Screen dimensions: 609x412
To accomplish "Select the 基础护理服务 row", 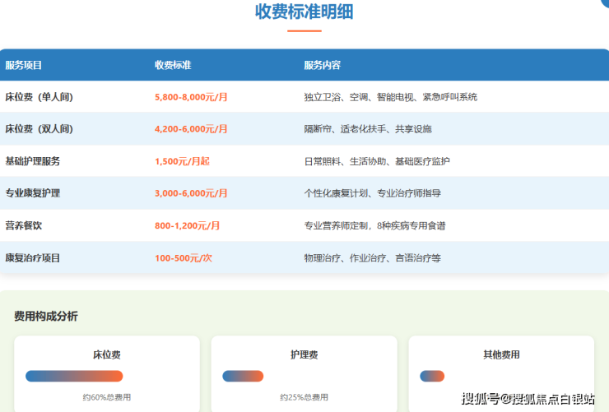I will click(33, 161).
